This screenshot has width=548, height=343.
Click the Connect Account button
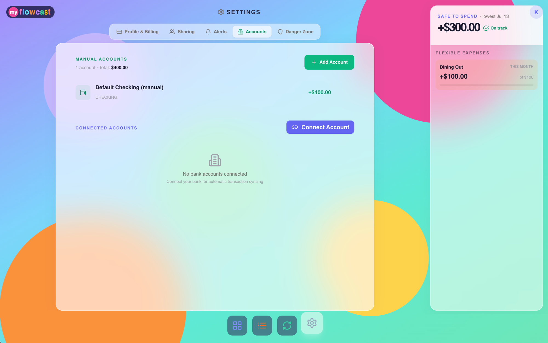[x=320, y=127]
